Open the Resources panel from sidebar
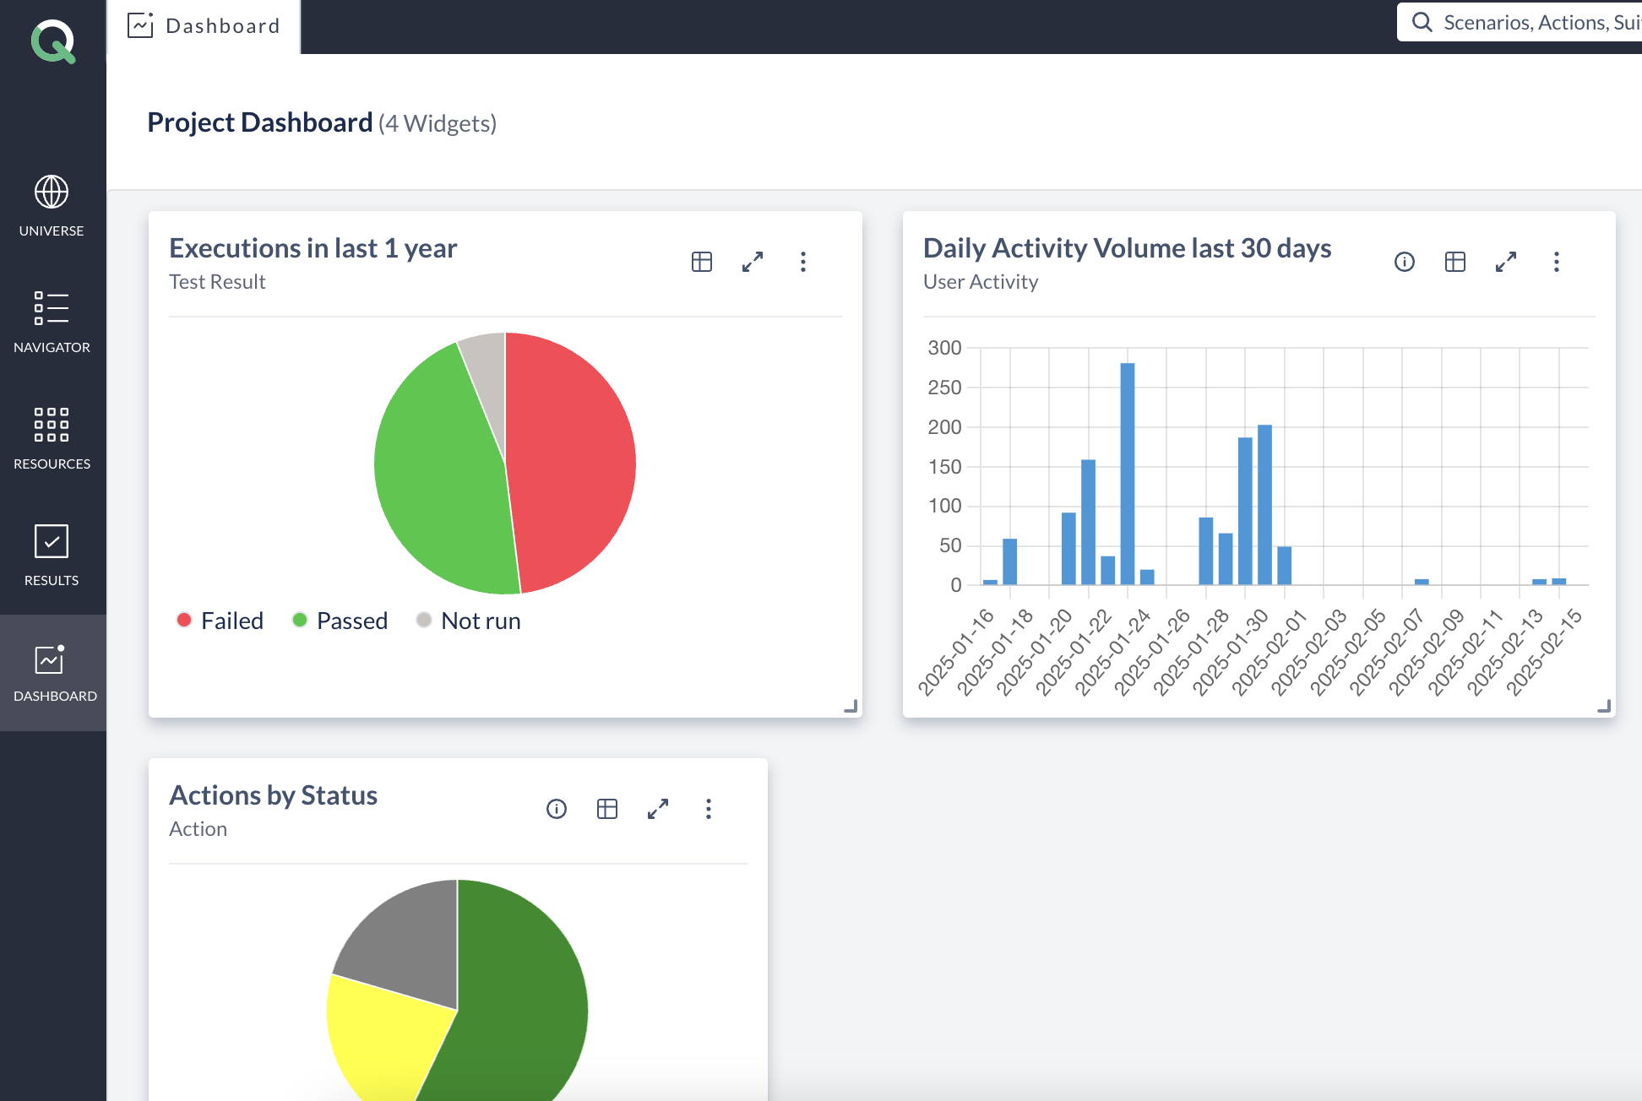 52,437
